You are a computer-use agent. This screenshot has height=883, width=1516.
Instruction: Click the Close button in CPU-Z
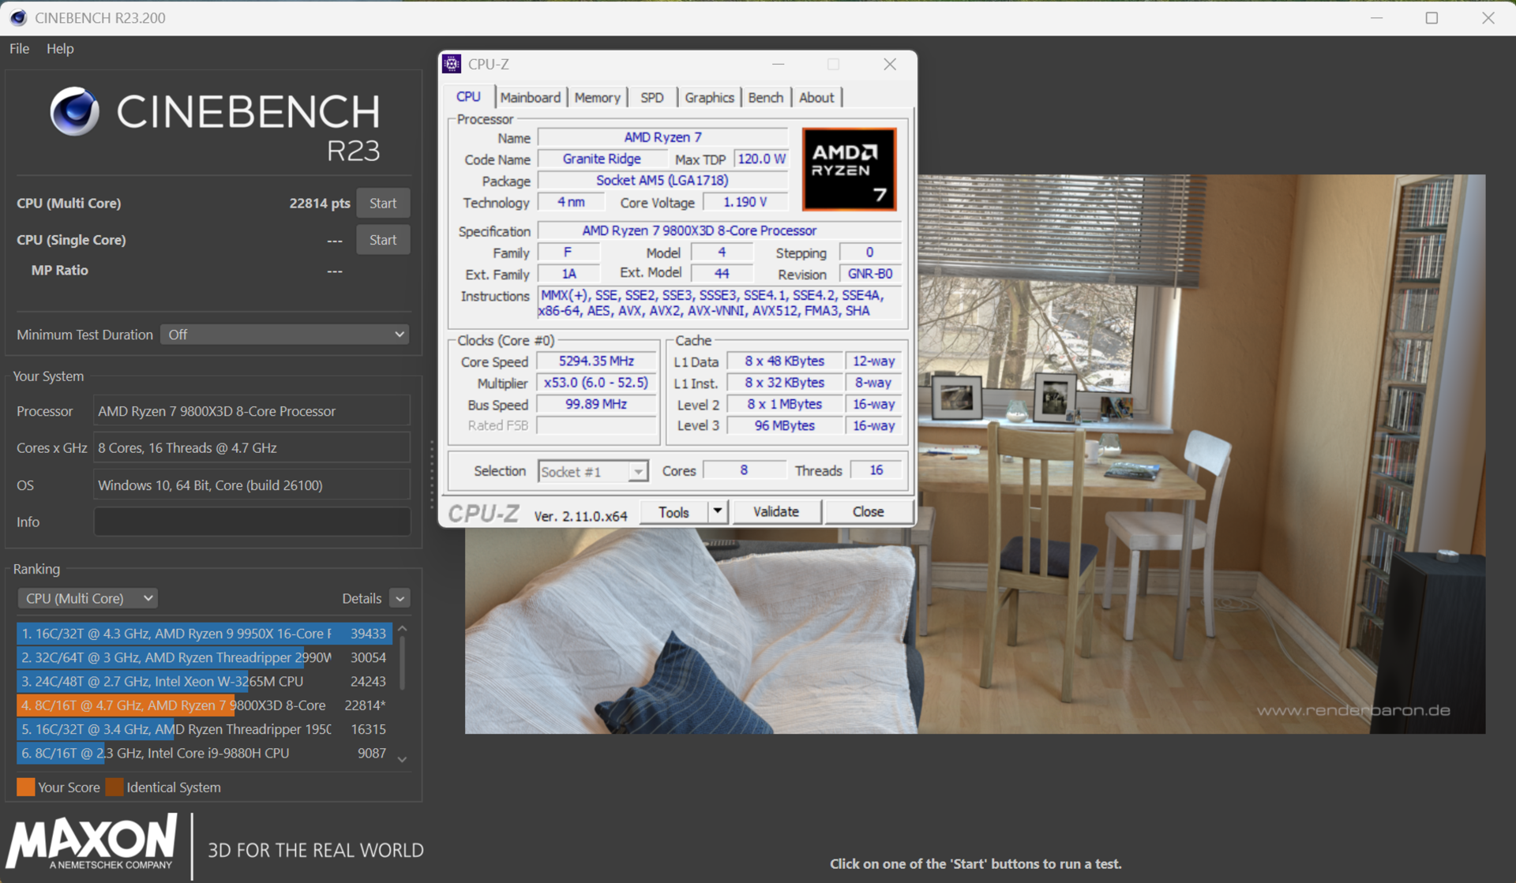click(x=868, y=512)
